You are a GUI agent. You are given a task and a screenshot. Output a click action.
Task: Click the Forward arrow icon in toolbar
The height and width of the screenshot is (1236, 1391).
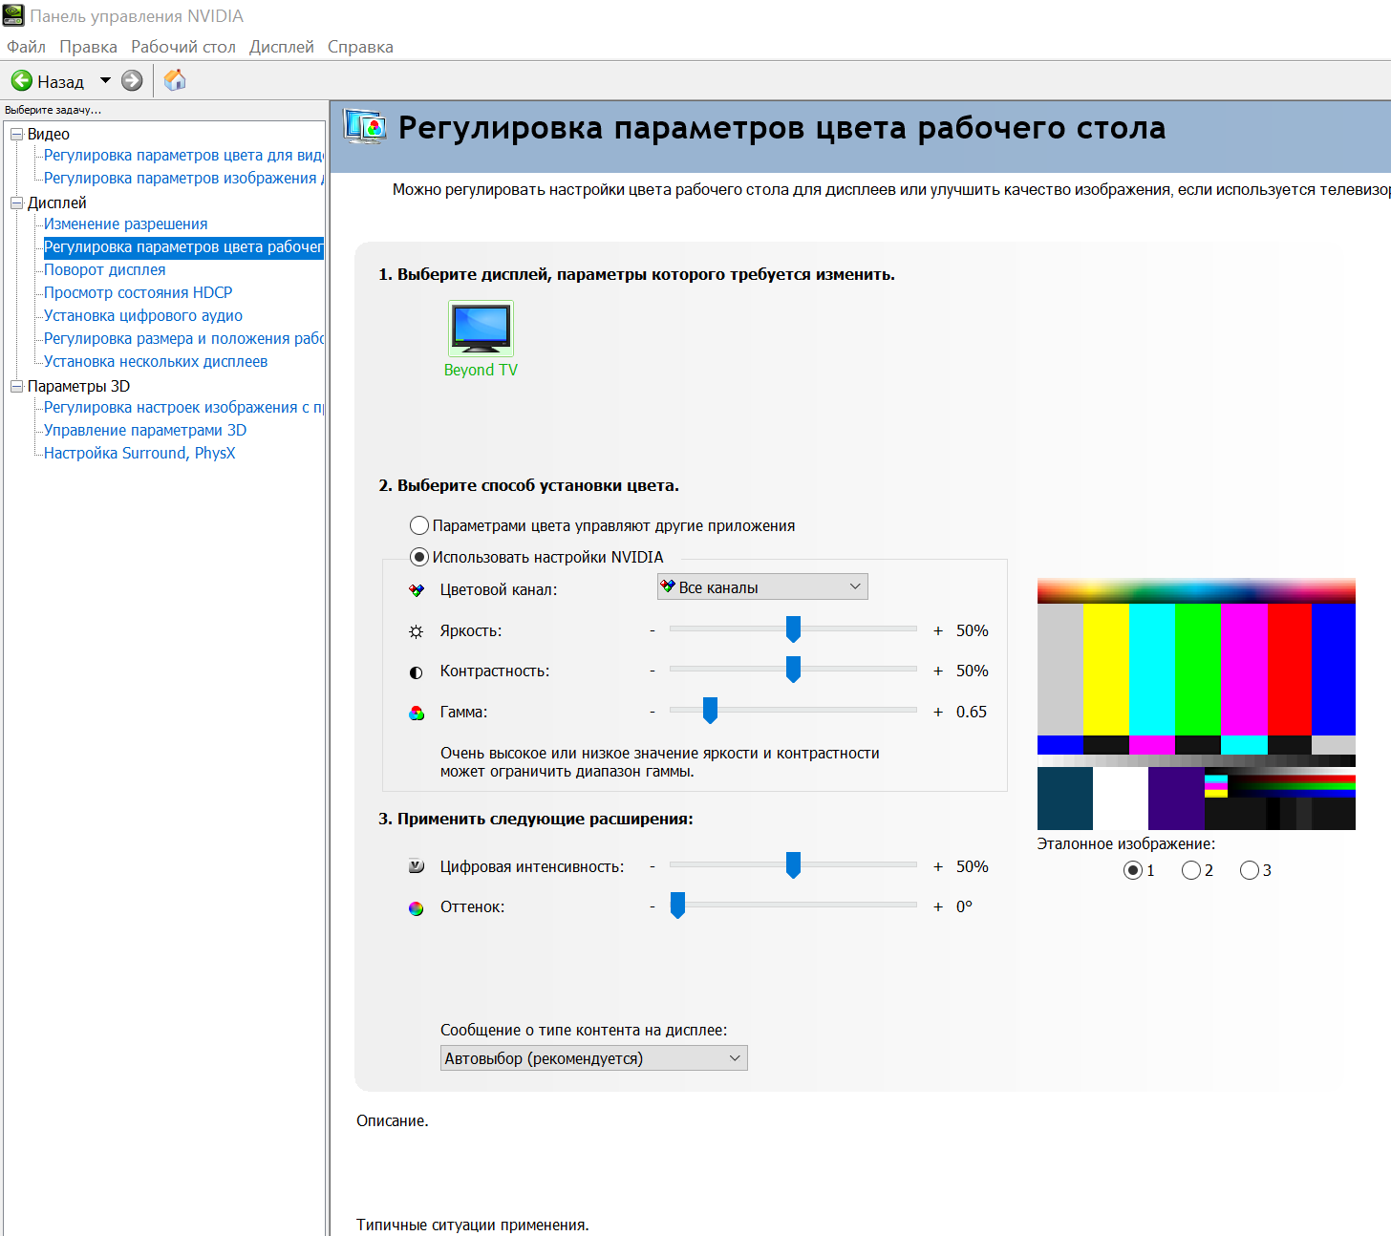point(133,81)
